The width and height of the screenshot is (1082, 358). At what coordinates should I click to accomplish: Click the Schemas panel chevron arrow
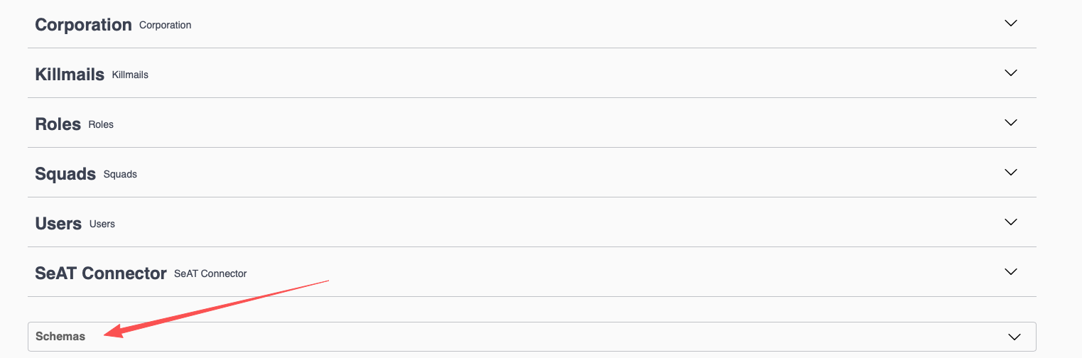coord(1015,337)
